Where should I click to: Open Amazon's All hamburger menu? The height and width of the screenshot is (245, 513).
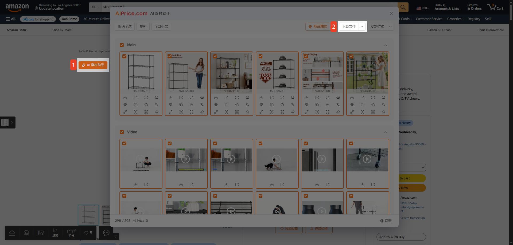pyautogui.click(x=11, y=19)
